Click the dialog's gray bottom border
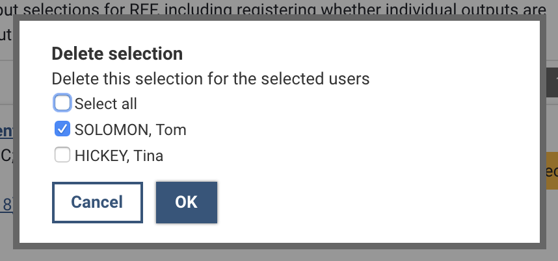The width and height of the screenshot is (558, 261). [280, 247]
